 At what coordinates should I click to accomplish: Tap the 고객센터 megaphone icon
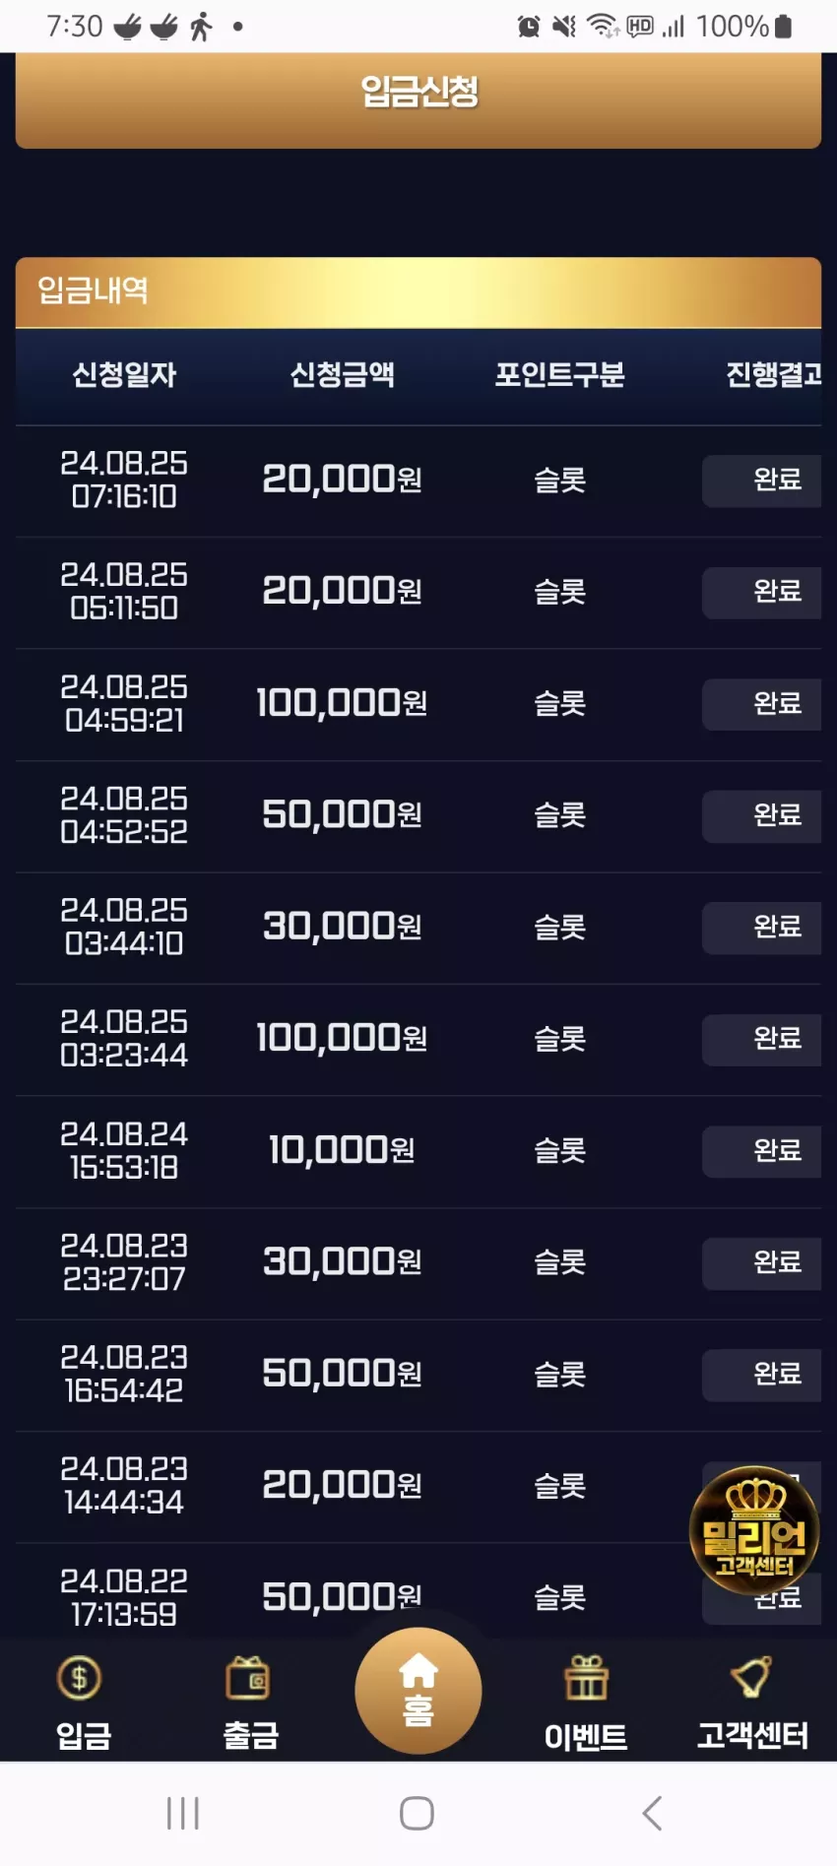(751, 1678)
